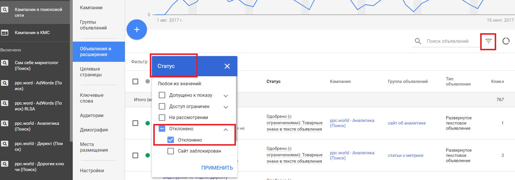This screenshot has width=515, height=180.
Task: Enable the На рассмотрении checkbox
Action: coord(162,118)
